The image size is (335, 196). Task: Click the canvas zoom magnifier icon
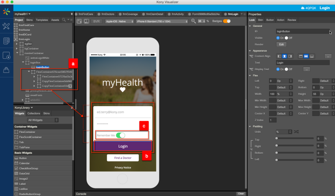(x=193, y=21)
